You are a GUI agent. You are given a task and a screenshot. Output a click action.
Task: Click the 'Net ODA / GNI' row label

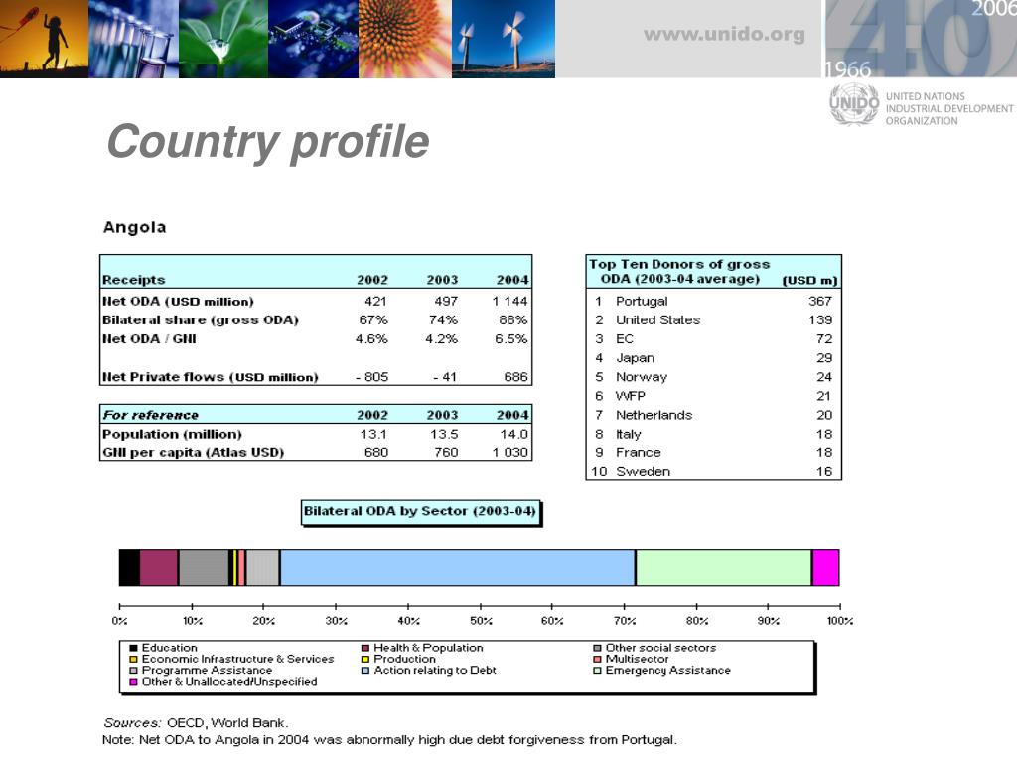[149, 339]
